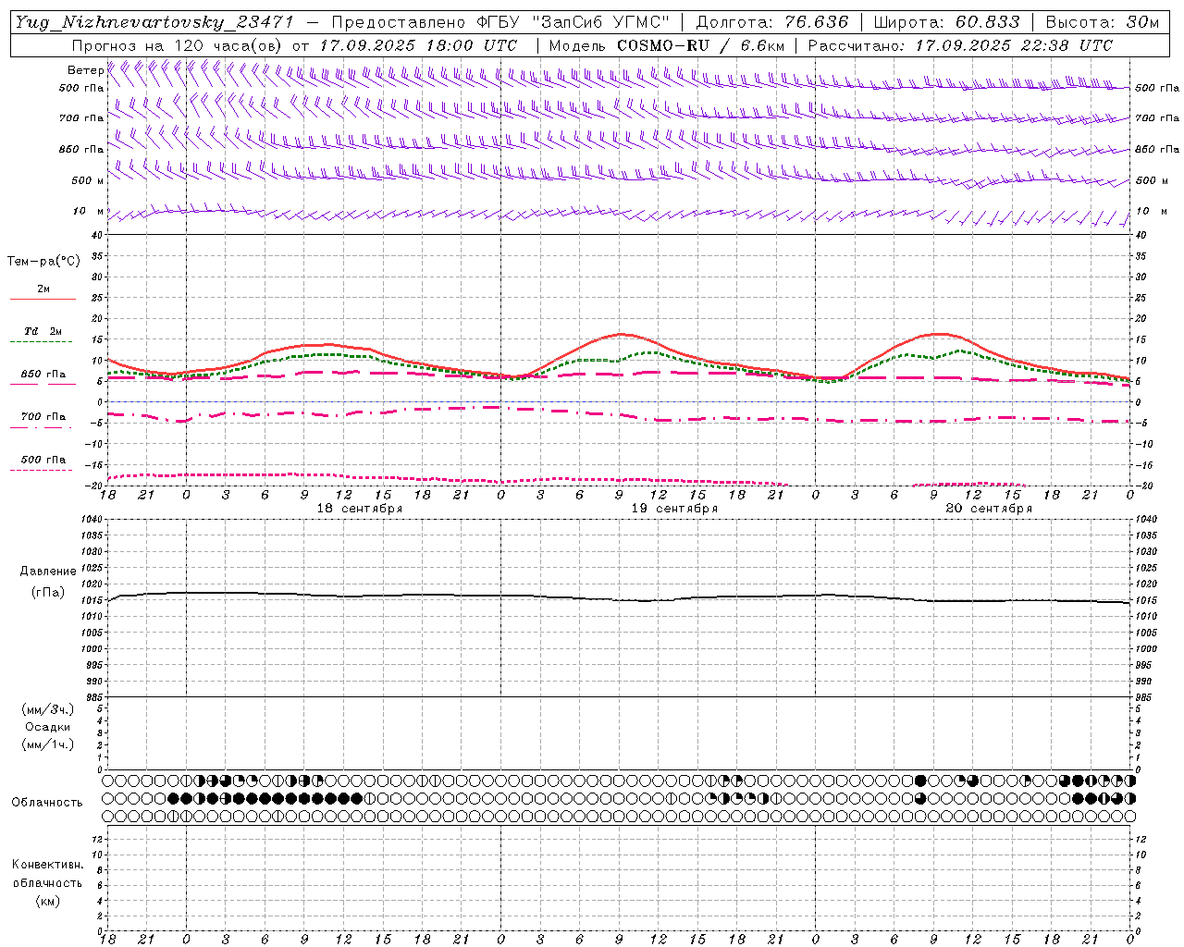Click the 18 сентября date label
This screenshot has width=1184, height=947.
[360, 509]
